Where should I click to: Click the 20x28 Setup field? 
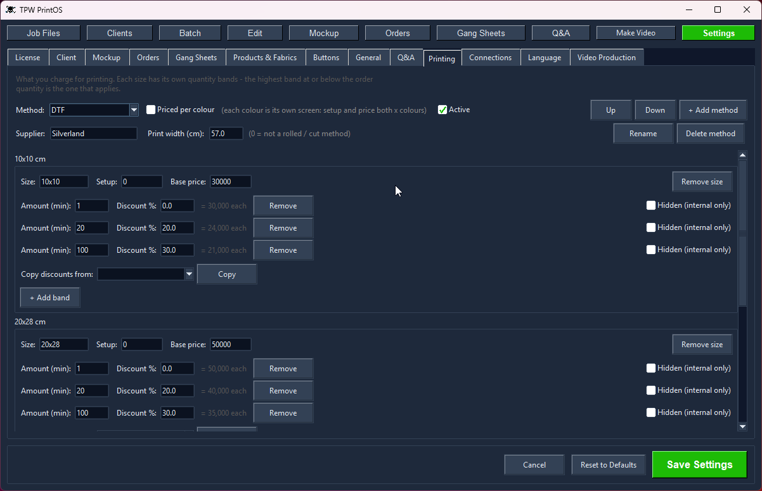pos(142,345)
